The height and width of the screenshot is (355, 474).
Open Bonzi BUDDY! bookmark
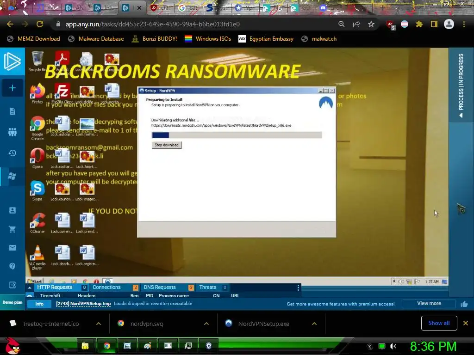point(155,39)
